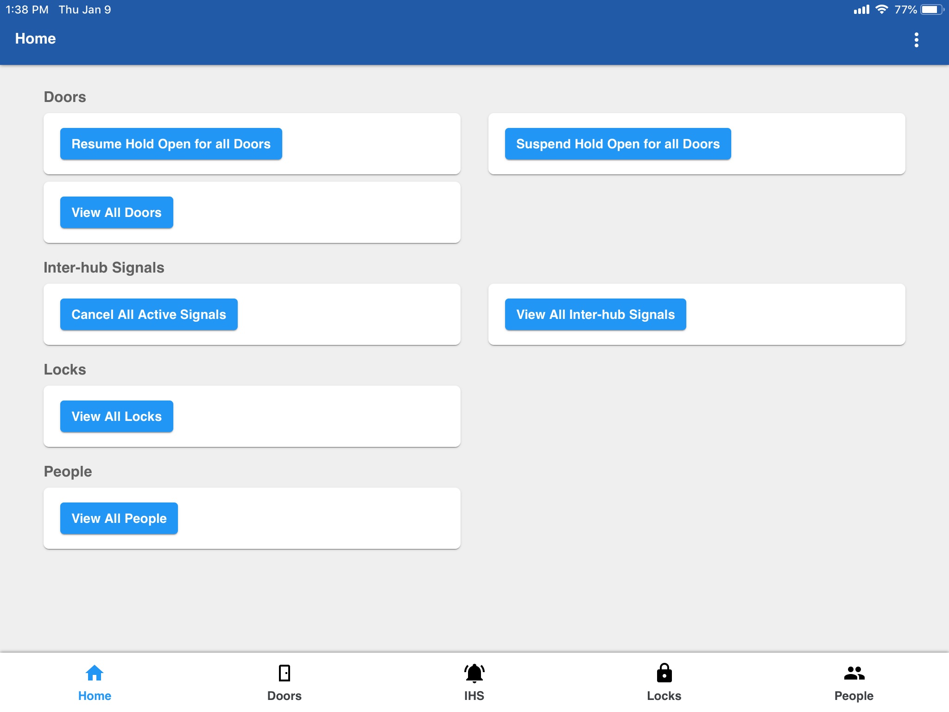Viewport: 949px width, 712px height.
Task: Expand the Doors section
Action: [65, 96]
